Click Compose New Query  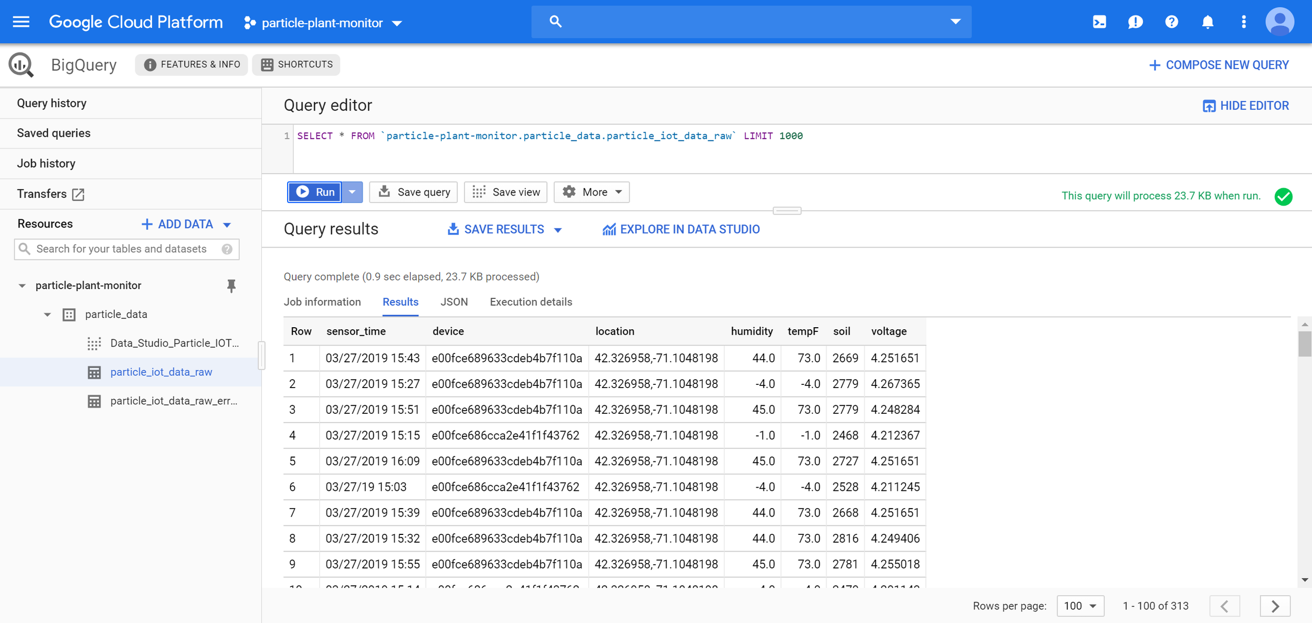pyautogui.click(x=1219, y=65)
